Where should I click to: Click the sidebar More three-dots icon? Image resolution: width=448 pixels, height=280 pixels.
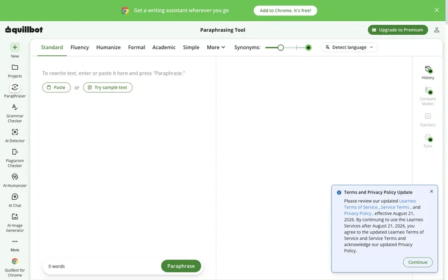coord(15,241)
